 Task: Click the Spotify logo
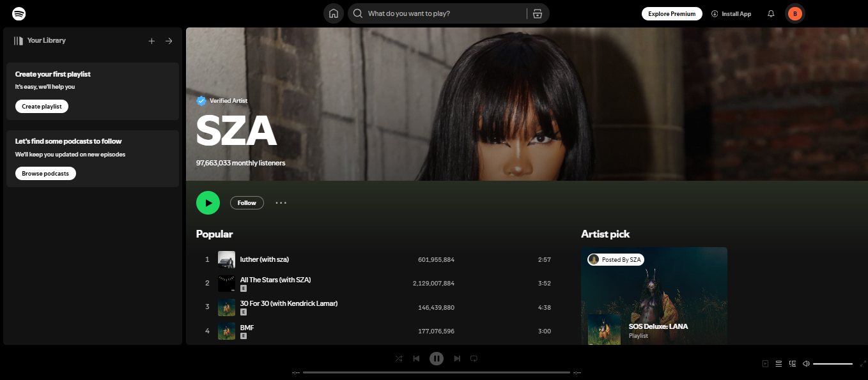(x=19, y=13)
